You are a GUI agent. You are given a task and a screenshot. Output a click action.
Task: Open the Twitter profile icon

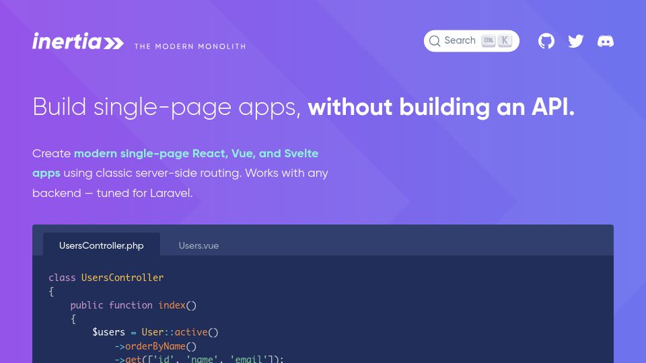click(x=576, y=41)
